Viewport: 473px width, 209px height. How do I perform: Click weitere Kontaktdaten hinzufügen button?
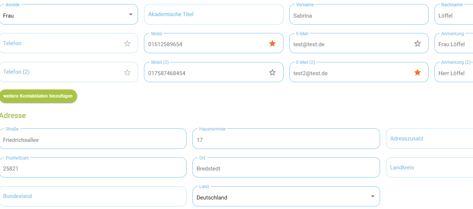tap(38, 96)
